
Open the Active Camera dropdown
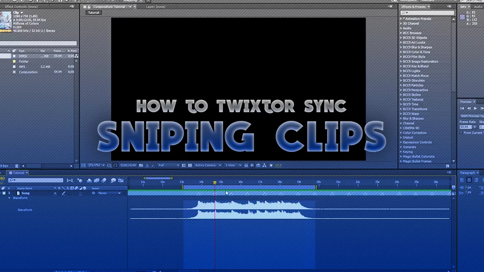(208, 165)
